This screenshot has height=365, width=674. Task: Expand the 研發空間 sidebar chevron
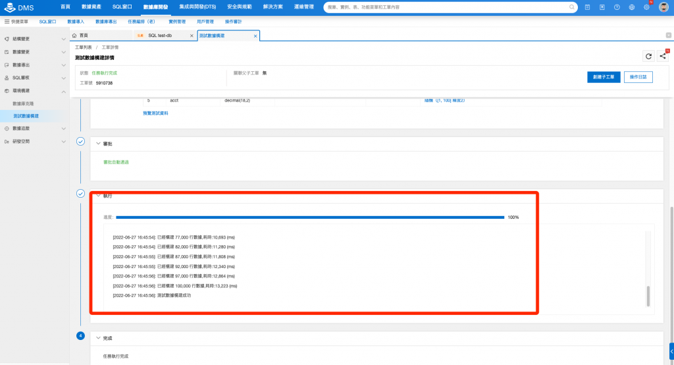pos(64,142)
